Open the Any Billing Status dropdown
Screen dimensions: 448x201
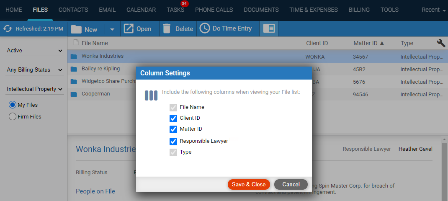coord(34,70)
